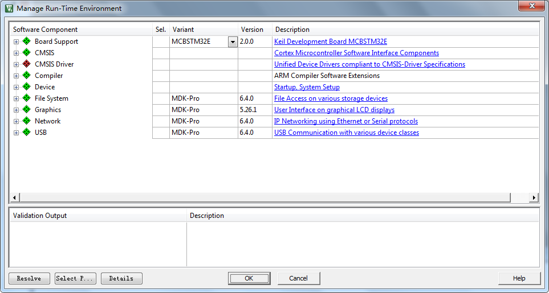Click version 2.0.0 in Board Support row
The width and height of the screenshot is (549, 293).
coord(246,42)
